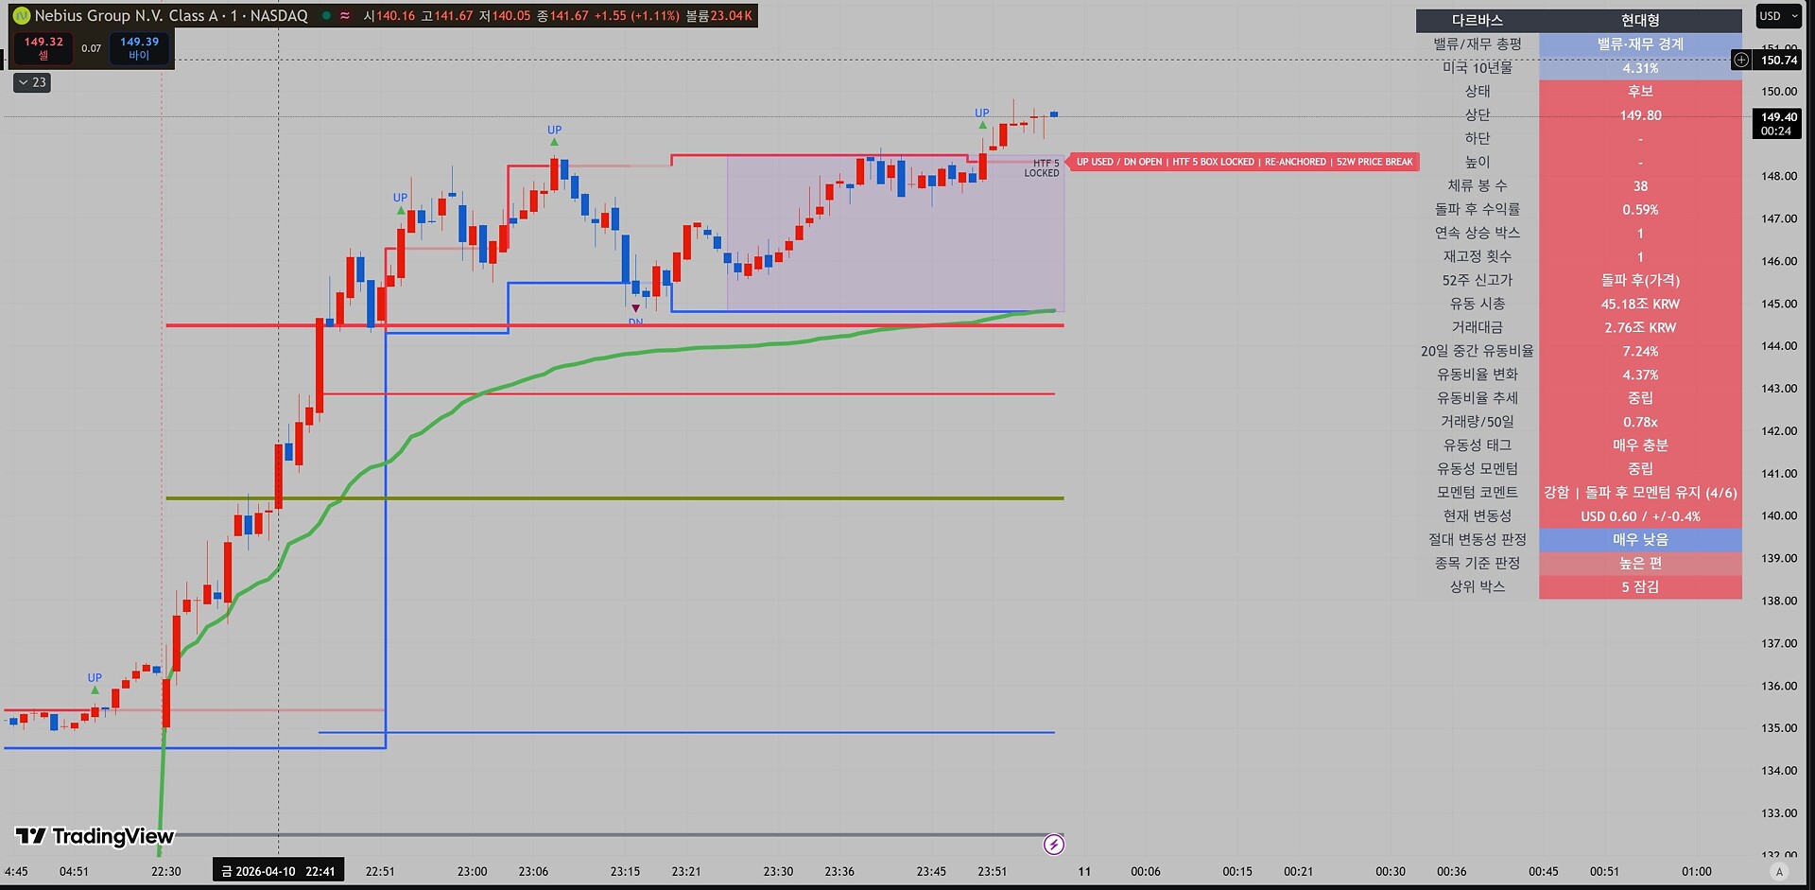1815x890 pixels.
Task: Click the USD 0.60 / +/-0.4% value cell
Action: pos(1640,516)
